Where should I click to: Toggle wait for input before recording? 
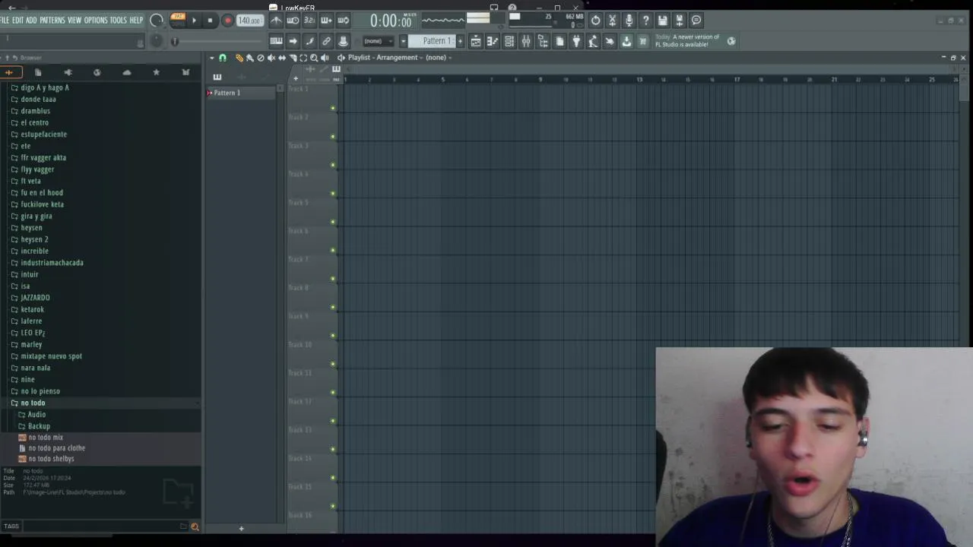(x=293, y=21)
